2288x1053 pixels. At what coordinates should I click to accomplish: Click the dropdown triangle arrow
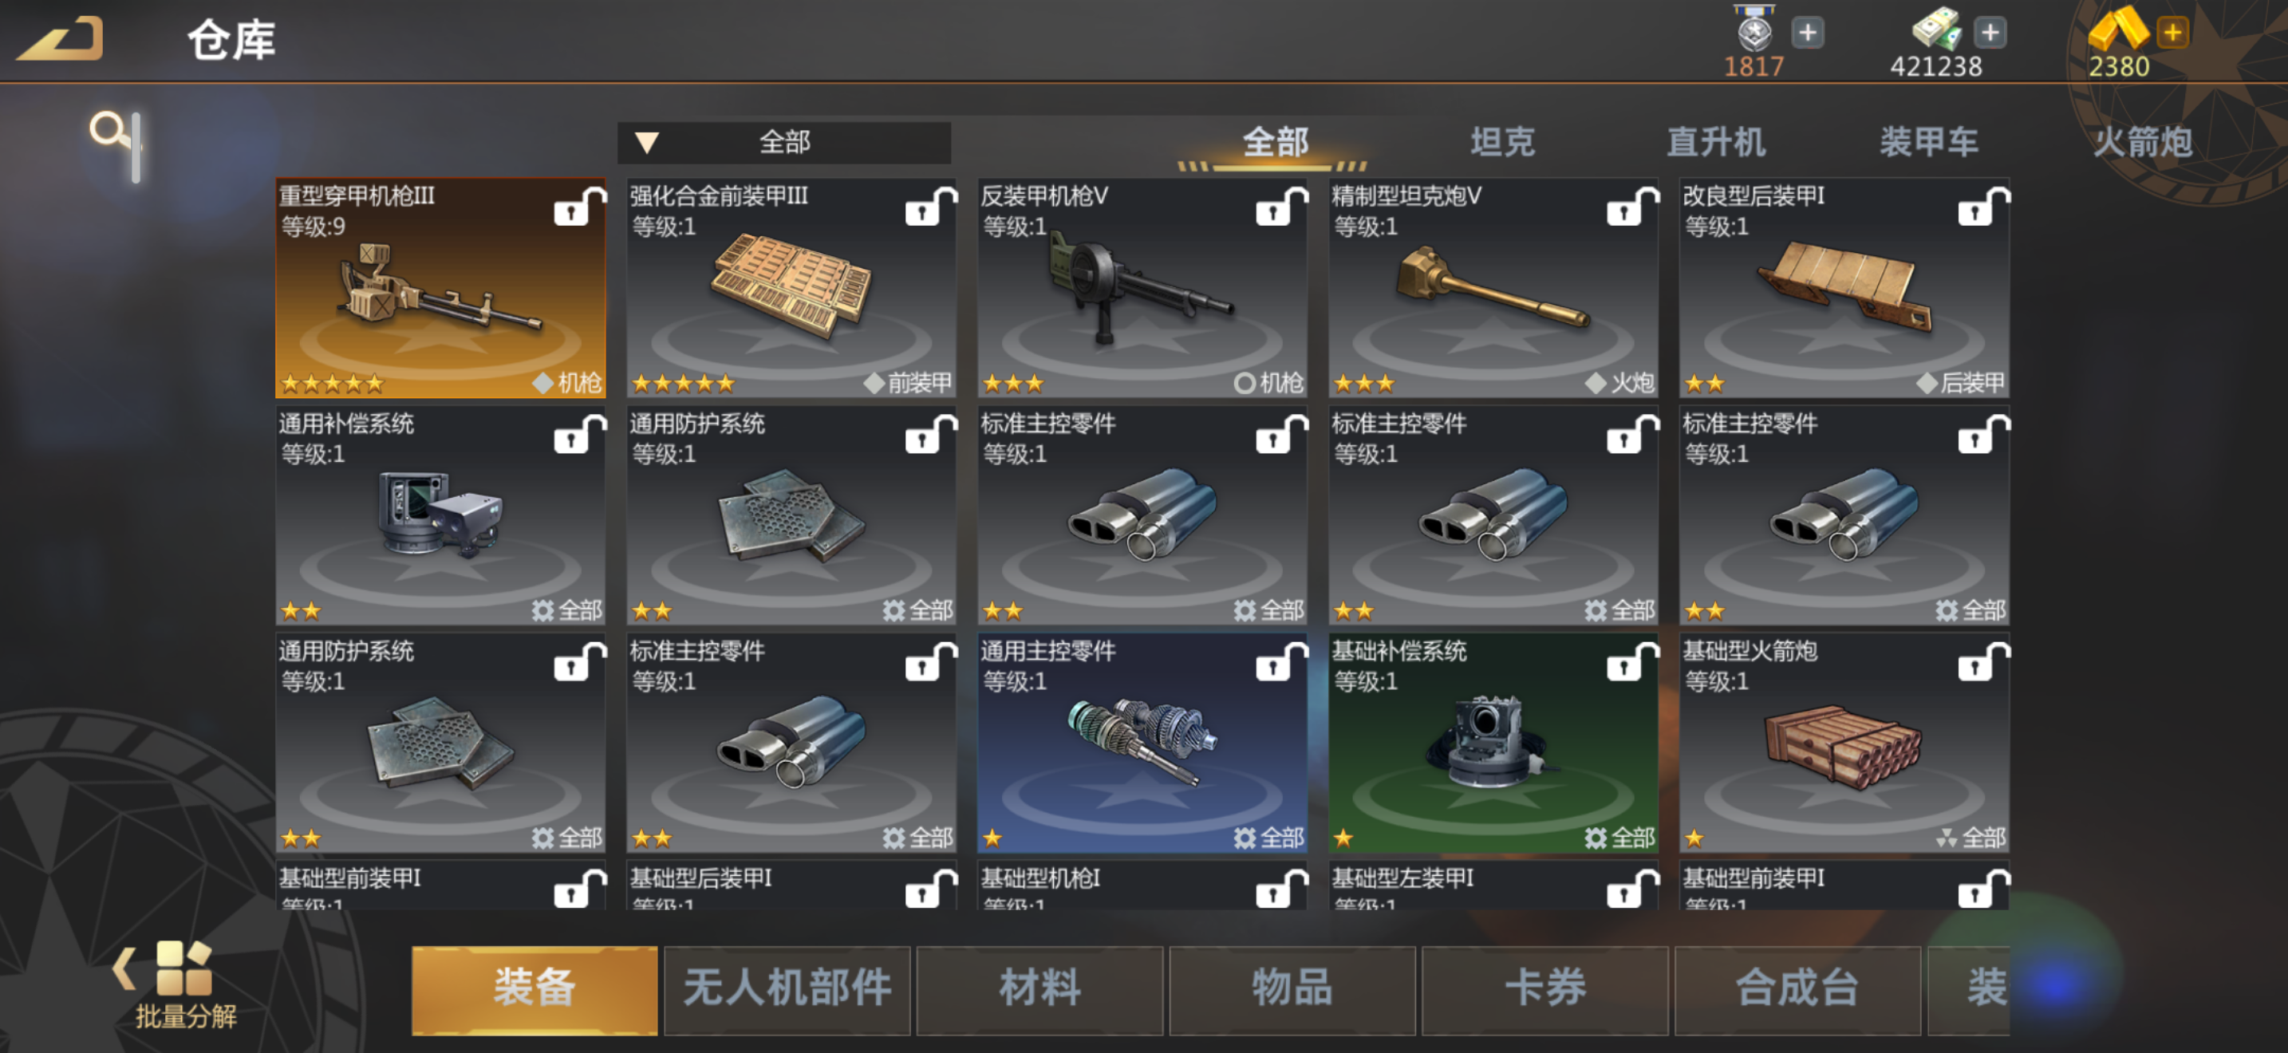click(647, 142)
